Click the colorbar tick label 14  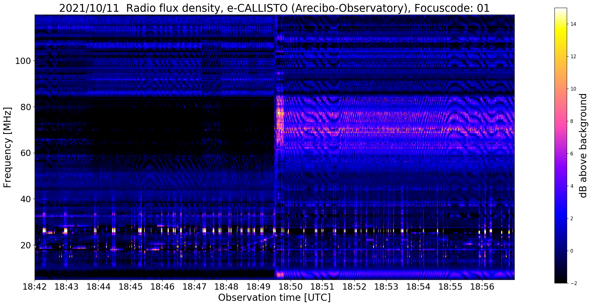(573, 24)
